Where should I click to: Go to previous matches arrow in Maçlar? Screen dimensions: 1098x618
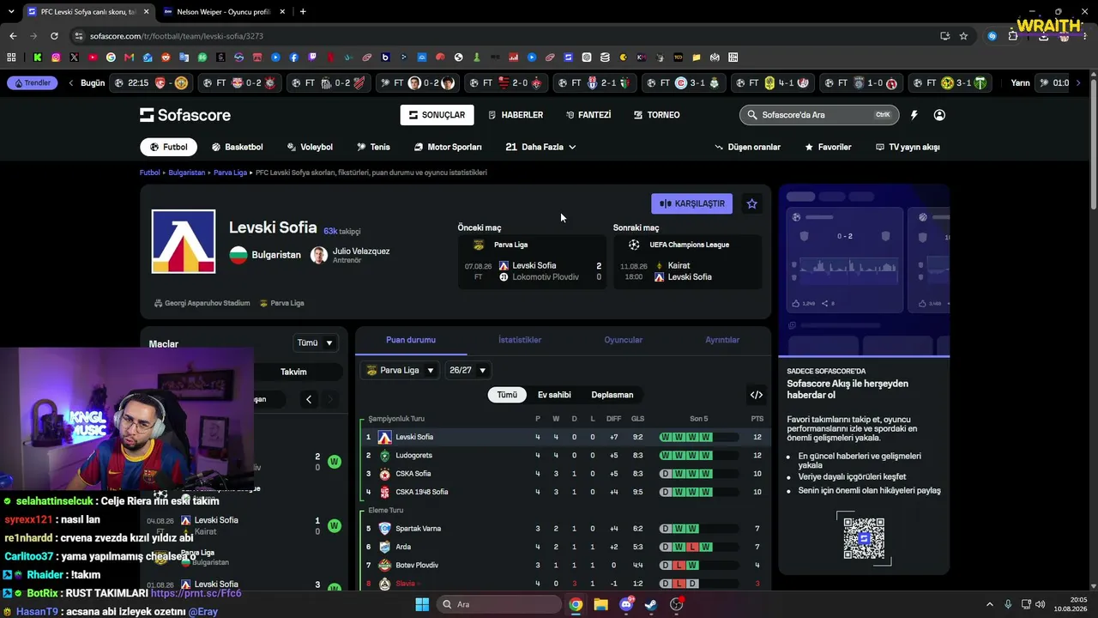coord(309,399)
